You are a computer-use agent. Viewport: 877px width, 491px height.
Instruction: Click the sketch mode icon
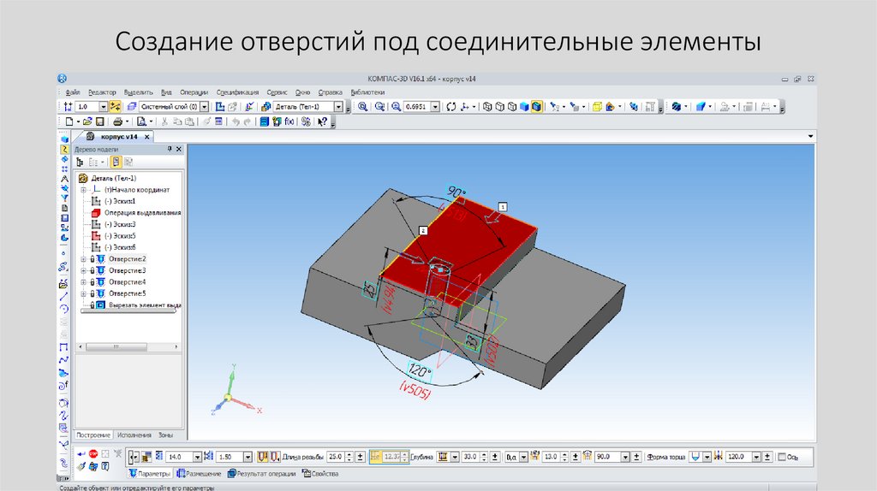click(220, 106)
